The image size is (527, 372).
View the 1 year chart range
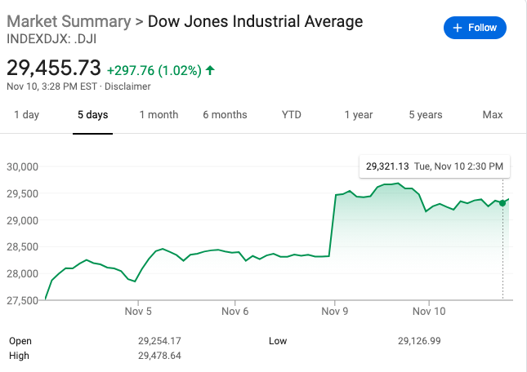(358, 115)
